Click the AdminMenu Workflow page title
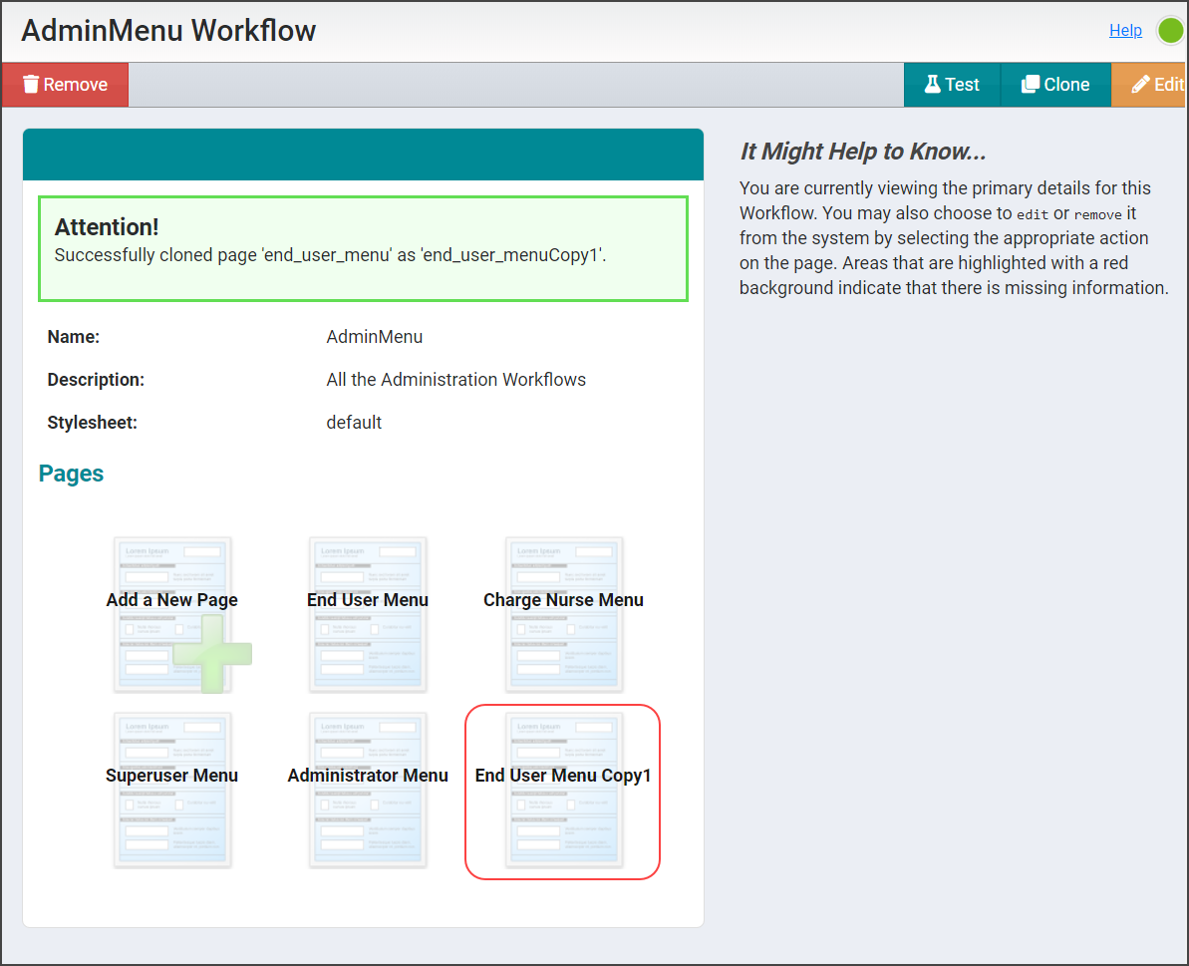The height and width of the screenshot is (966, 1189). 168,31
